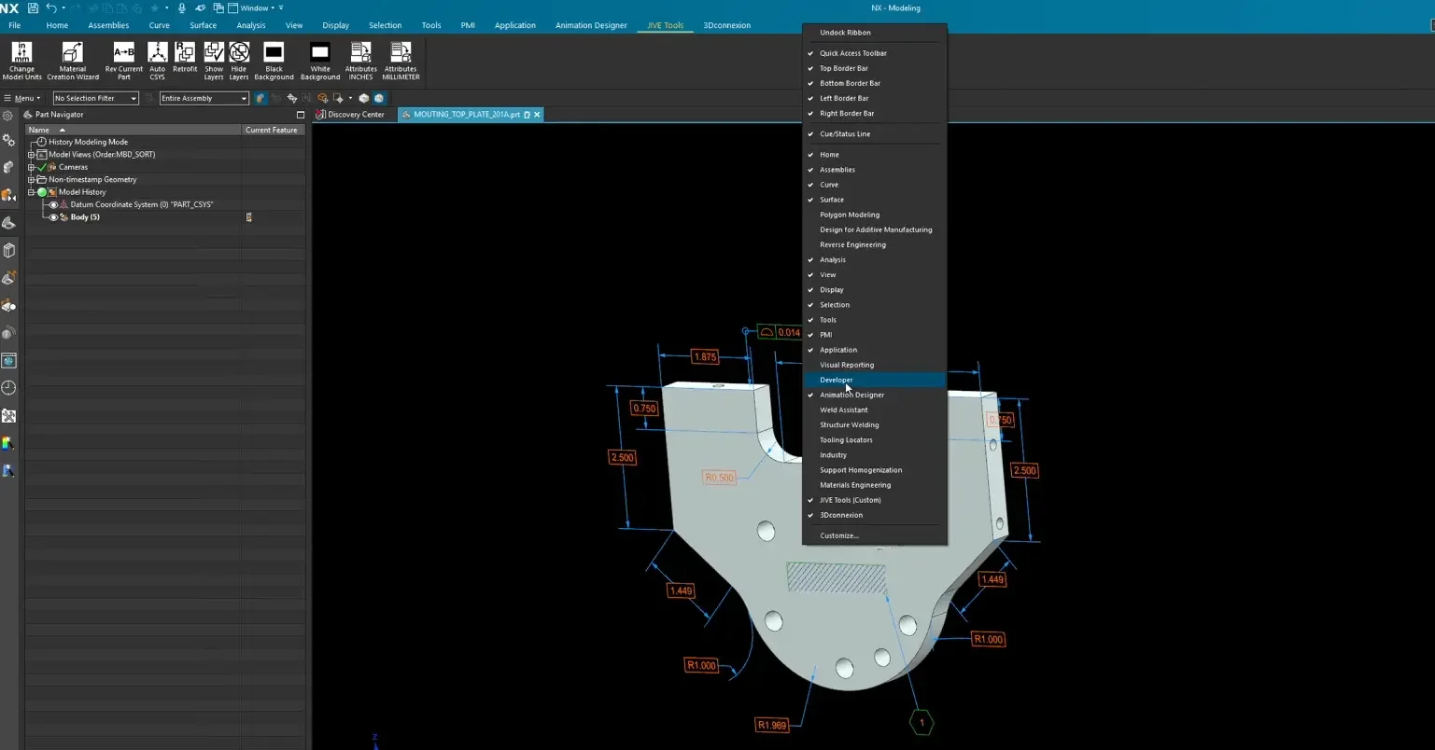The image size is (1435, 750).
Task: Expand the Model Views tree node
Action: [x=31, y=155]
